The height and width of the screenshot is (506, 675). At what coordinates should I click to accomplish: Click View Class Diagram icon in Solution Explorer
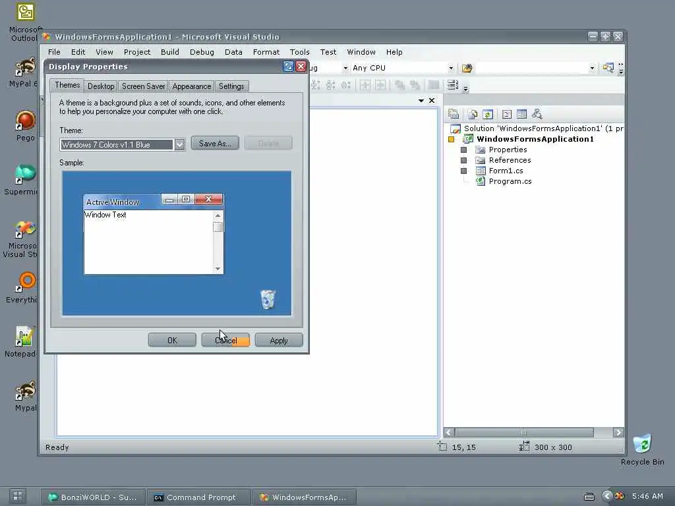tap(537, 114)
